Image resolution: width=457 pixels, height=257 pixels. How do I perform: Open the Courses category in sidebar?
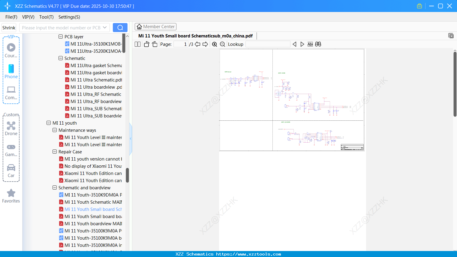click(x=11, y=50)
